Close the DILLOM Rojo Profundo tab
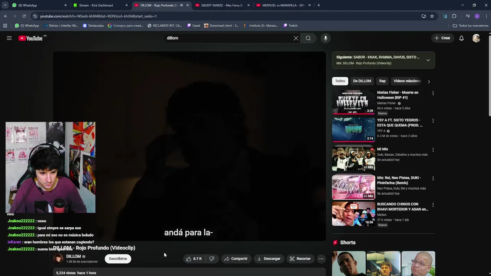The width and height of the screenshot is (491, 276). 188,5
